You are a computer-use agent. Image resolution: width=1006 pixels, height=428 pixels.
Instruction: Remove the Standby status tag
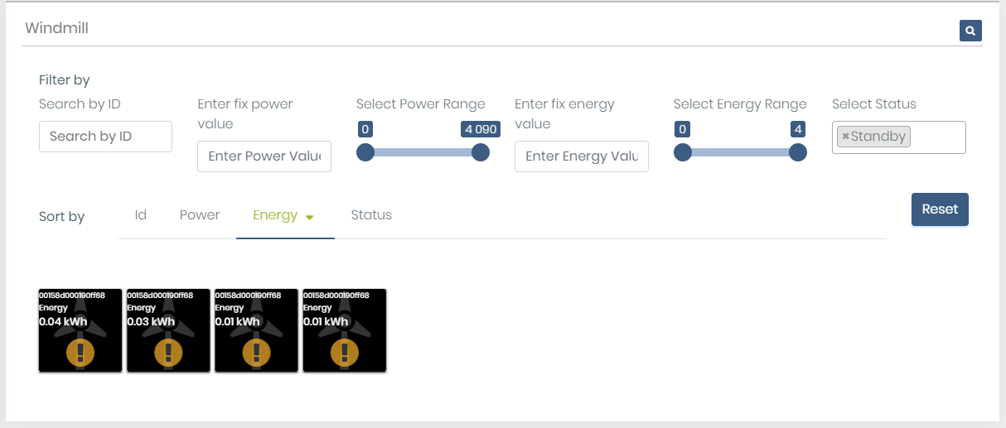(845, 137)
